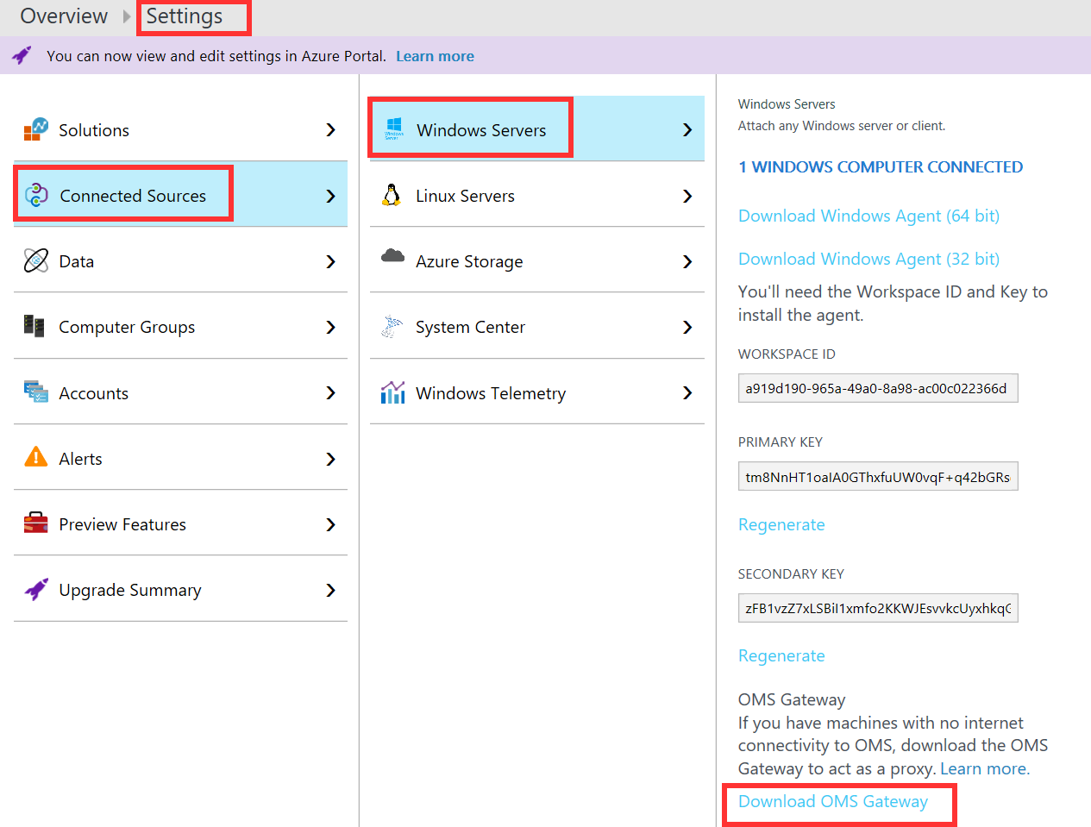Open the Upgrade Summary section
The image size is (1091, 827).
pyautogui.click(x=180, y=589)
